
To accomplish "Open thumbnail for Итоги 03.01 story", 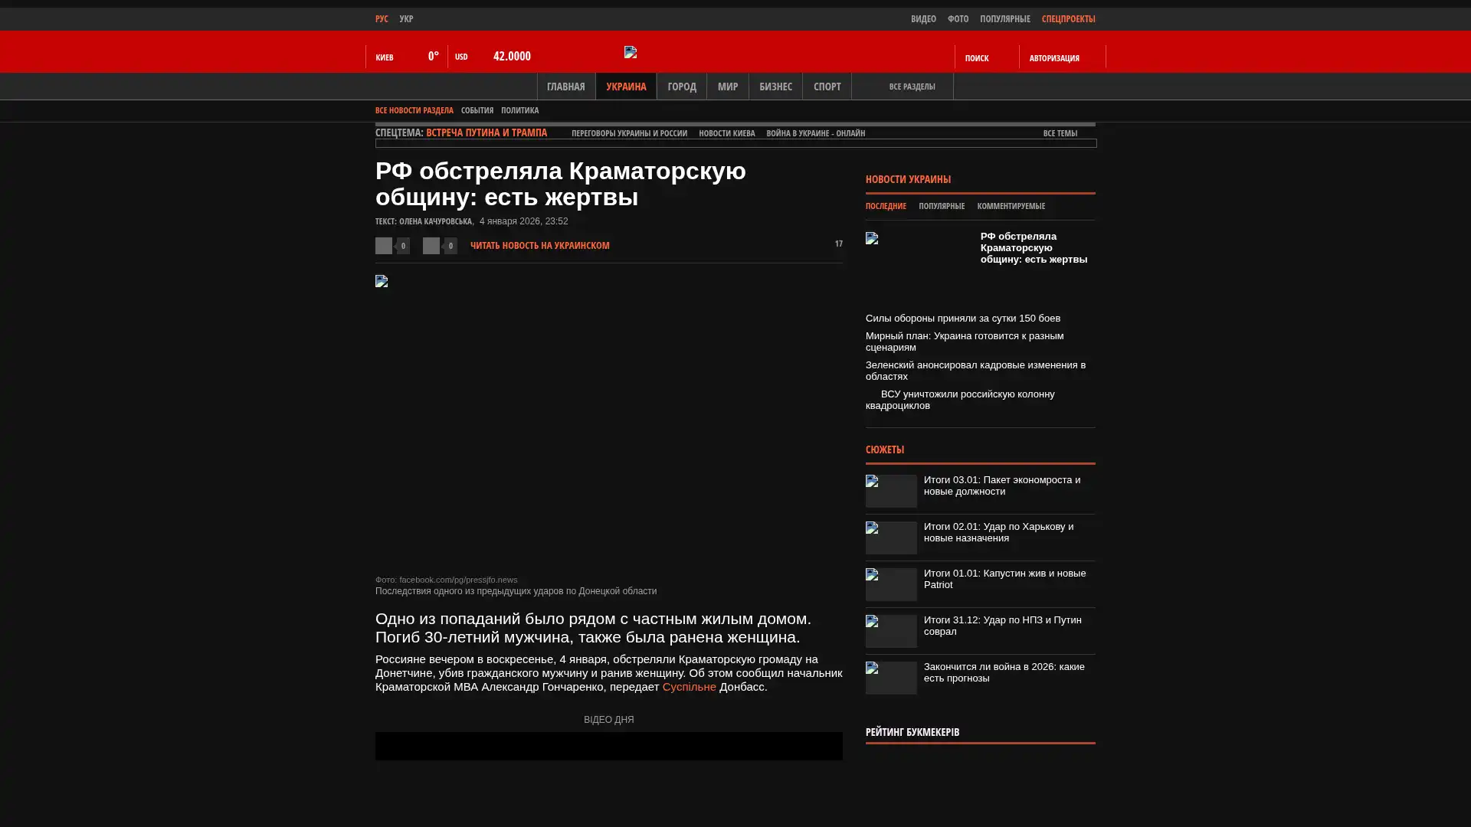I will [891, 491].
